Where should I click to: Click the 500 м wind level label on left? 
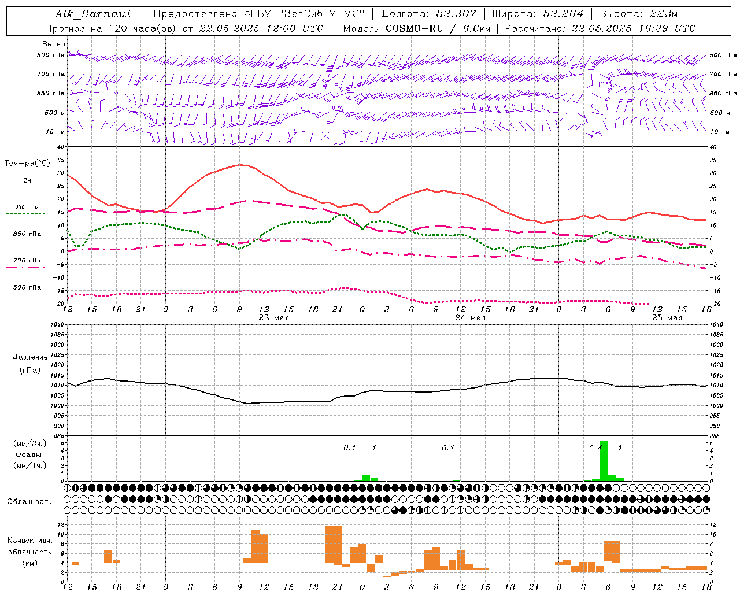click(x=55, y=113)
